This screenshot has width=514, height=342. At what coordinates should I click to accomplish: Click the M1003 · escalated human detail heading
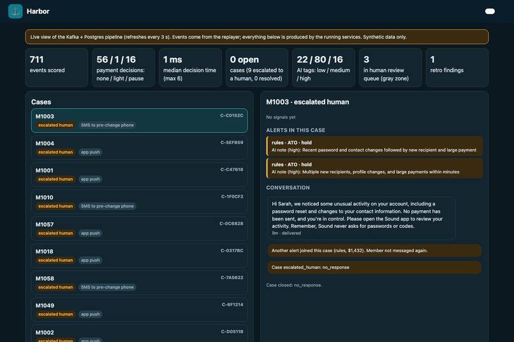tap(307, 102)
